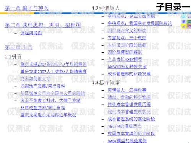
Task: Open the 现代成本管理发展状况 link
Action: coord(129,112)
